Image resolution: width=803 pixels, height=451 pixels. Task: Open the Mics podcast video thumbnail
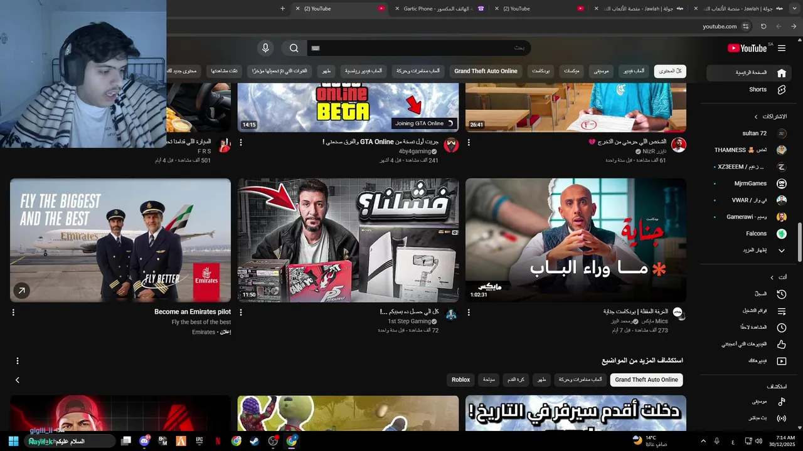tap(575, 240)
